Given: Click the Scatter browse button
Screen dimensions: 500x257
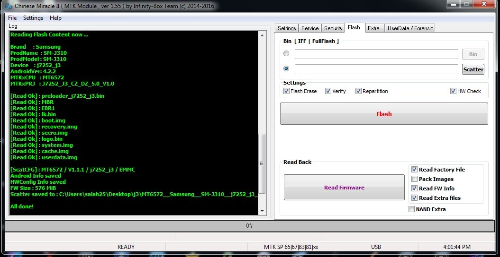Looking at the screenshot, I should [473, 69].
